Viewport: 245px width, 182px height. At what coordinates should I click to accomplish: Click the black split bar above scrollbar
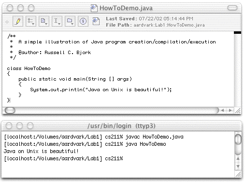237,32
